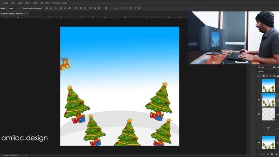The image size is (279, 157).
Task: Lock image pixels brush icon
Action: pos(267,76)
